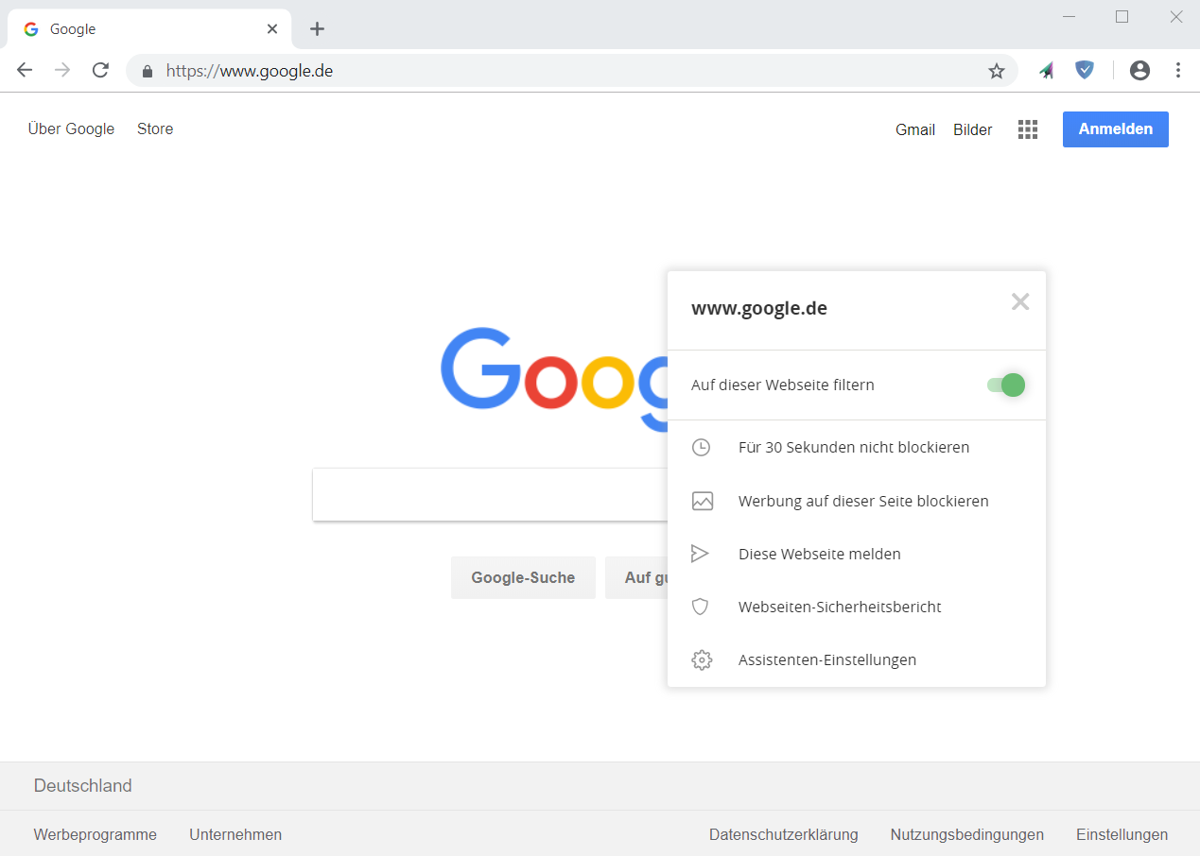
Task: Reload the Google page
Action: pyautogui.click(x=100, y=70)
